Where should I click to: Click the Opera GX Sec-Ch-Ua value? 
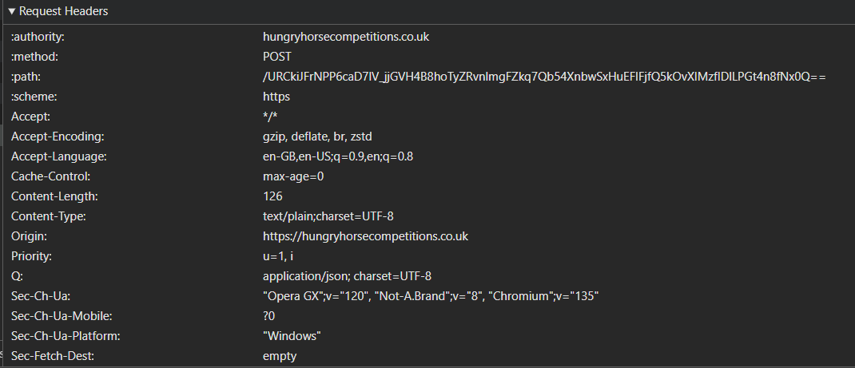click(x=431, y=296)
